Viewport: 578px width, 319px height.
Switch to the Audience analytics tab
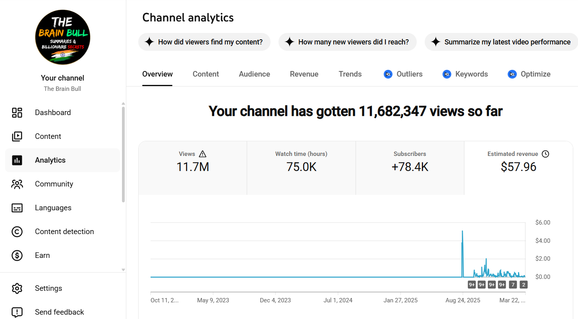(254, 74)
